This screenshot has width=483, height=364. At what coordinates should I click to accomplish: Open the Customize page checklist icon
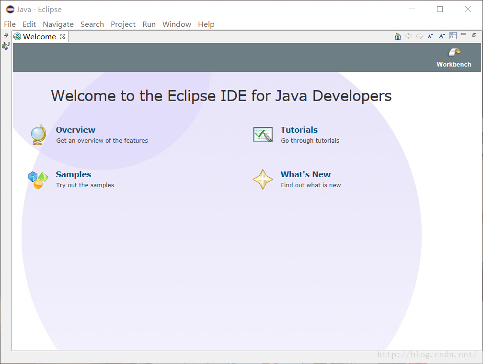tap(453, 36)
